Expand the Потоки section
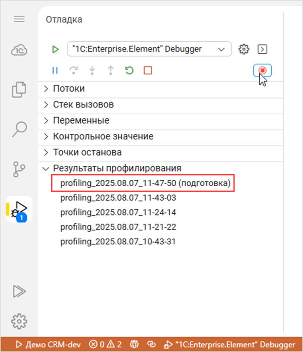 coord(69,89)
